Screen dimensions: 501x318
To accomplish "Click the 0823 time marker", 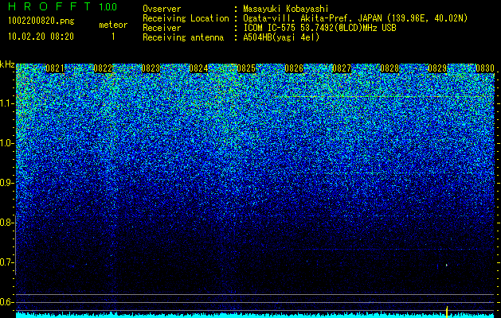I will tap(151, 68).
